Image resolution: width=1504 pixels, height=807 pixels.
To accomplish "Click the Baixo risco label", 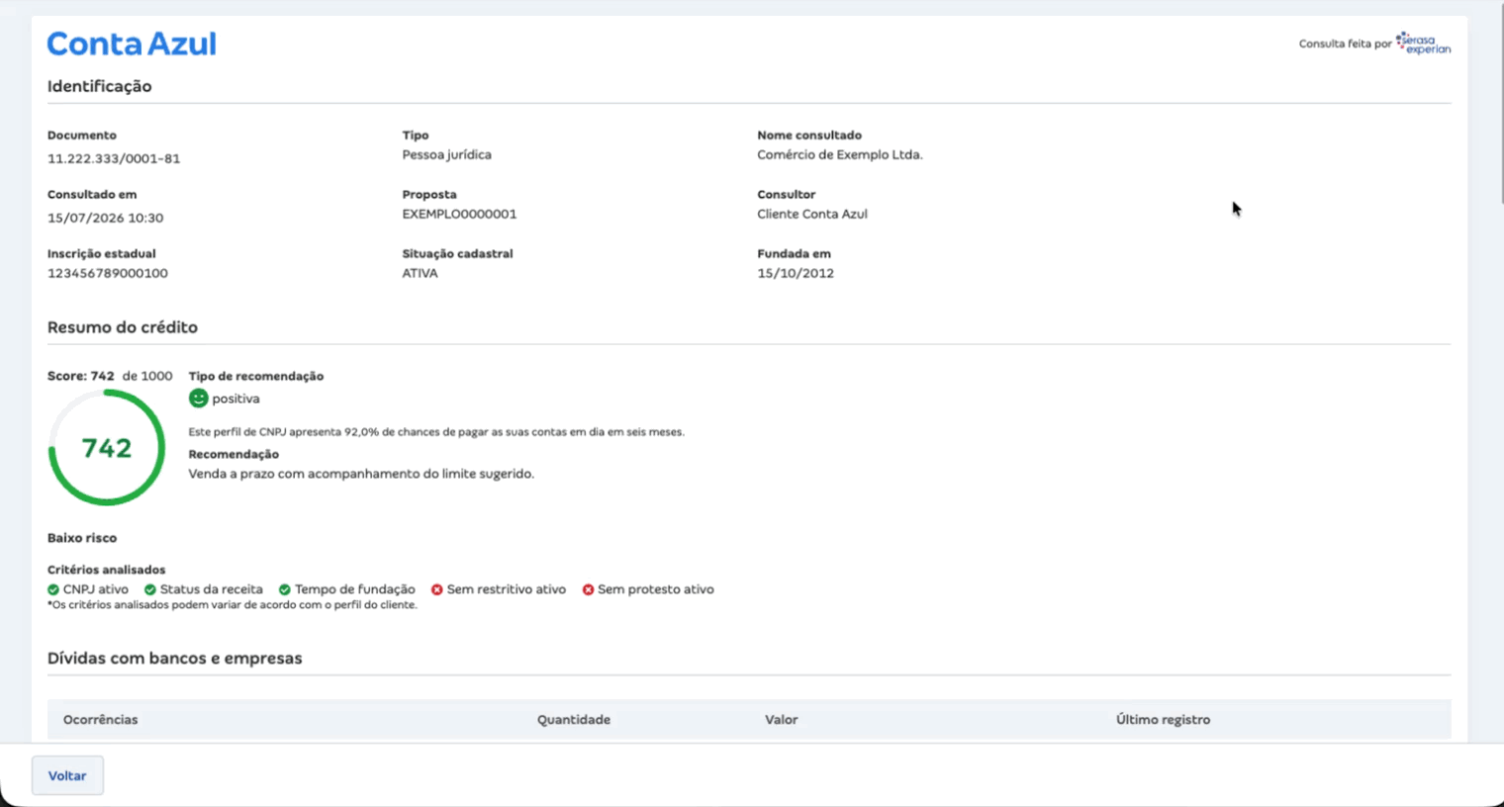I will pos(82,538).
